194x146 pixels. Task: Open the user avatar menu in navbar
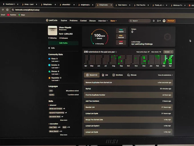[164, 21]
